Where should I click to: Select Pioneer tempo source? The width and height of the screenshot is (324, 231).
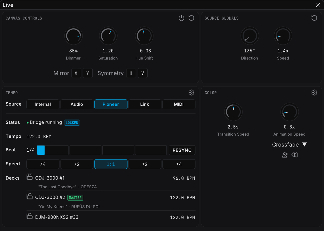click(111, 104)
